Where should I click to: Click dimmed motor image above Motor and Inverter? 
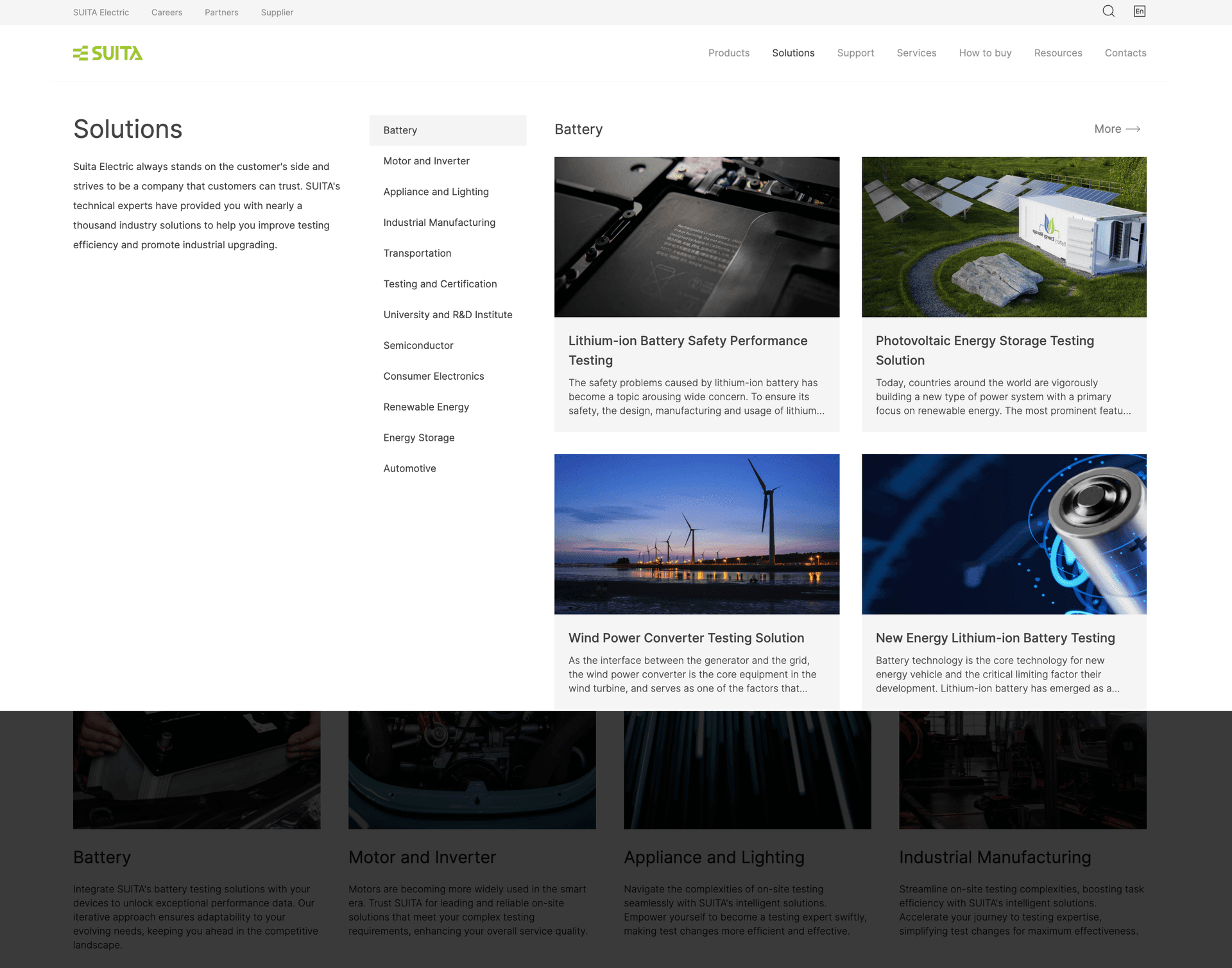click(x=472, y=770)
